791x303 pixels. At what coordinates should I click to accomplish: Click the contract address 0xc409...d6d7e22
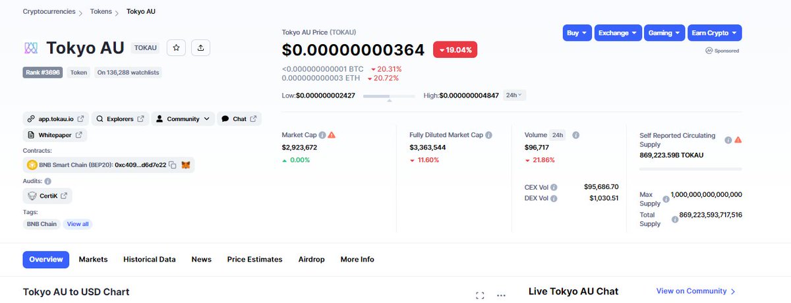click(140, 165)
